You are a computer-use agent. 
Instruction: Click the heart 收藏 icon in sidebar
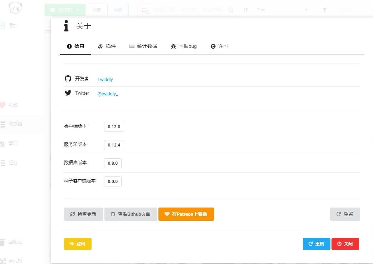pyautogui.click(x=3, y=105)
